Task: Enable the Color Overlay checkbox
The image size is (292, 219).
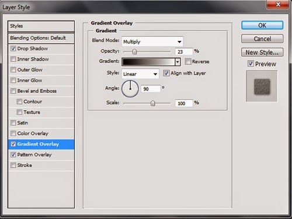Action: (x=13, y=133)
